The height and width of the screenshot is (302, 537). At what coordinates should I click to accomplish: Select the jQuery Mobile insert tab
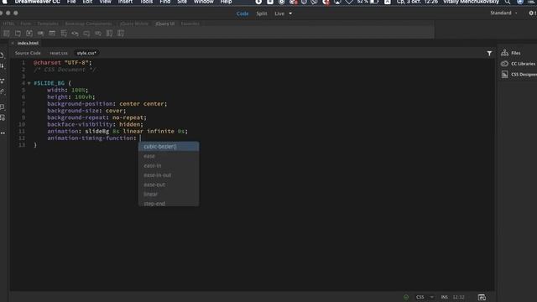coord(134,23)
